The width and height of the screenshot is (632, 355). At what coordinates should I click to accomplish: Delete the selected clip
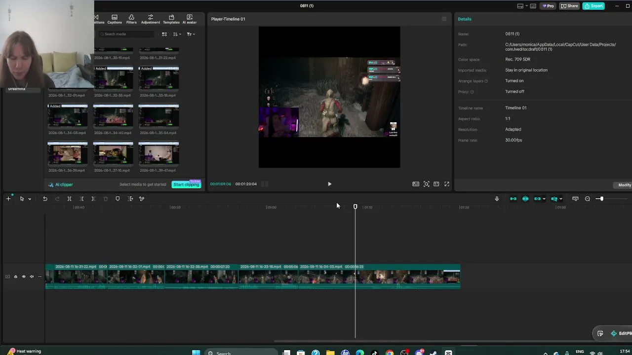105,199
